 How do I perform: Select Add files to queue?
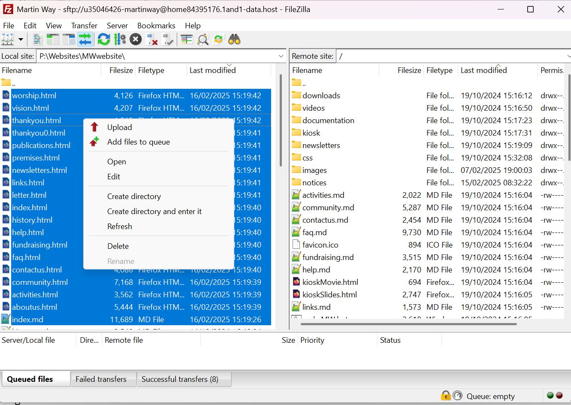tap(138, 142)
